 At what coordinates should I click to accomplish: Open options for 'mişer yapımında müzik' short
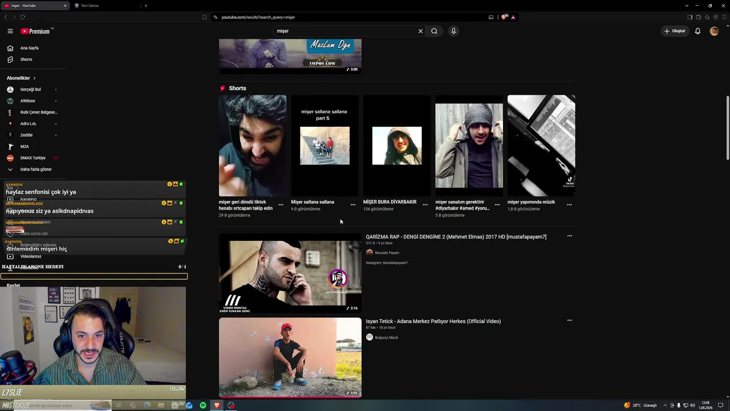(x=569, y=204)
